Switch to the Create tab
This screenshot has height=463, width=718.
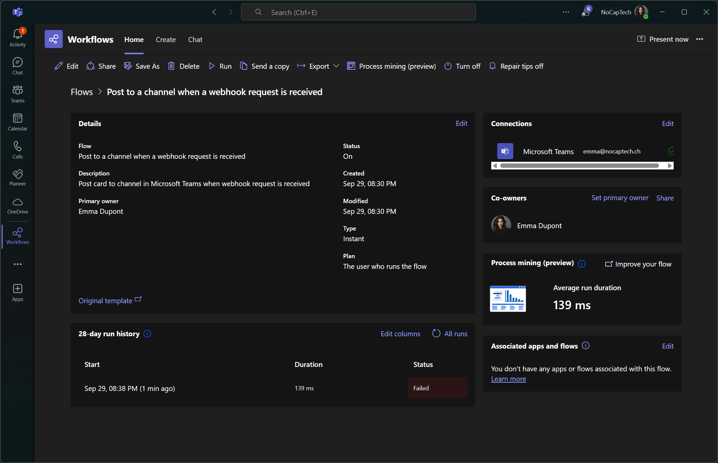166,39
